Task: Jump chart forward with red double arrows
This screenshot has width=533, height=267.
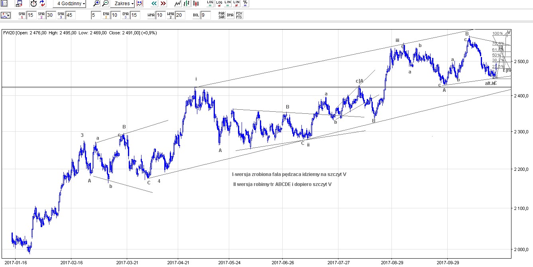Action: [x=163, y=4]
